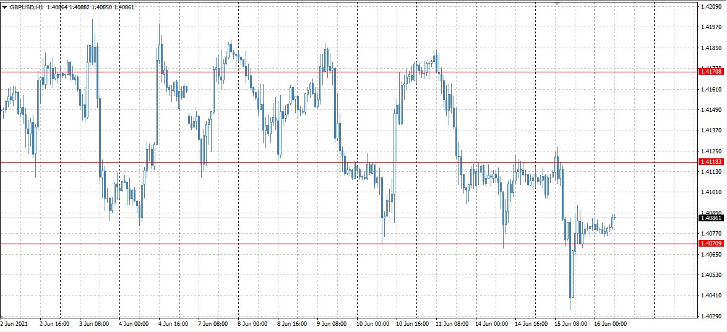
Task: Click the 2 Jun 2021 date label
Action: tap(14, 324)
